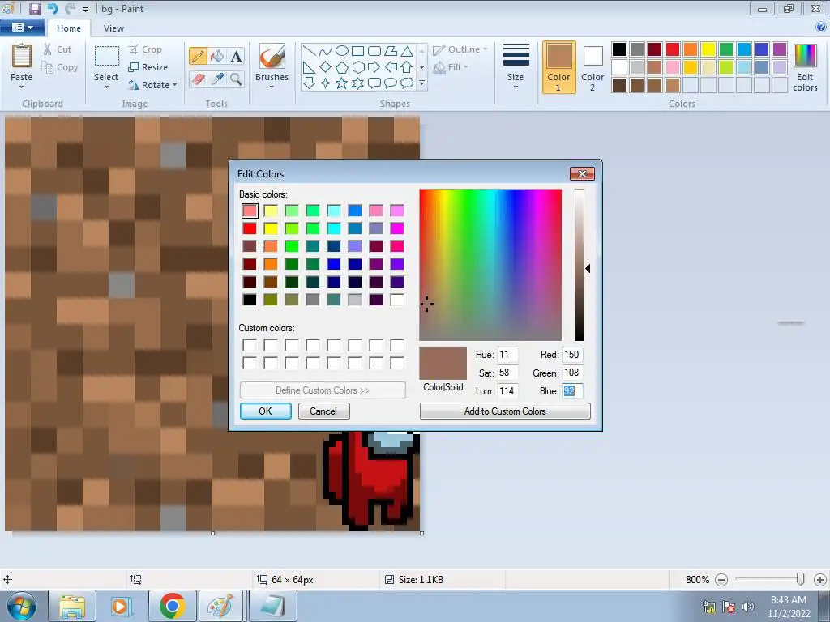This screenshot has width=830, height=622.
Task: Click Cancel in Edit Colors dialog
Action: point(323,411)
